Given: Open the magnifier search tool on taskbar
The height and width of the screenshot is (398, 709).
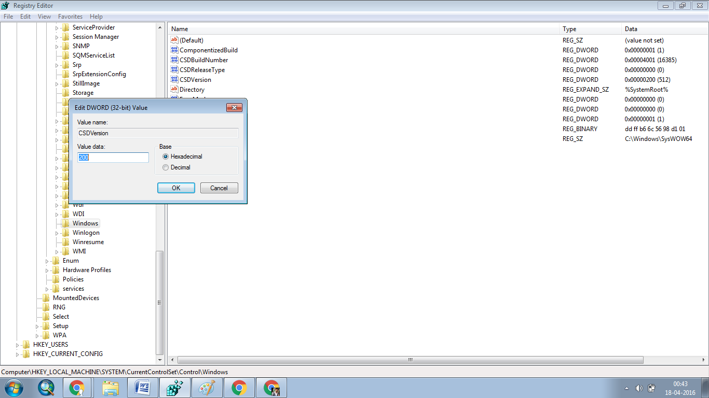Looking at the screenshot, I should (46, 387).
